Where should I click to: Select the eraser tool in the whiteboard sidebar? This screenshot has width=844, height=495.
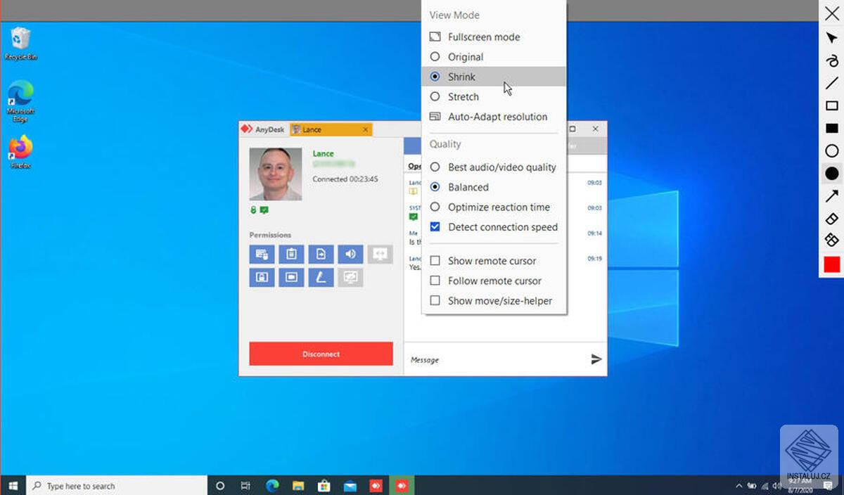[x=832, y=219]
